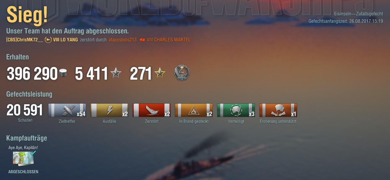Click the Aye Aye, Kapitän! mission thumbnail
The height and width of the screenshot is (180, 390).
[23, 158]
